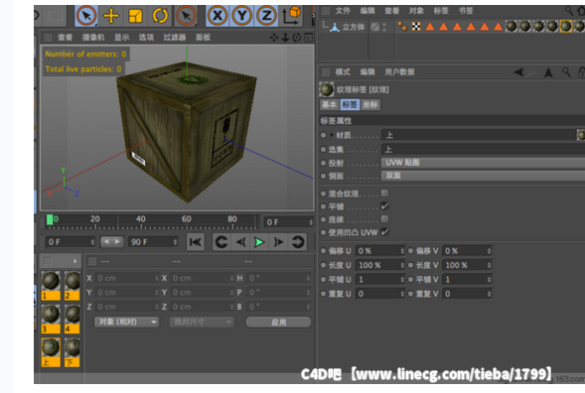585x393 pixels.
Task: Open object manager 文件 menu
Action: (343, 11)
